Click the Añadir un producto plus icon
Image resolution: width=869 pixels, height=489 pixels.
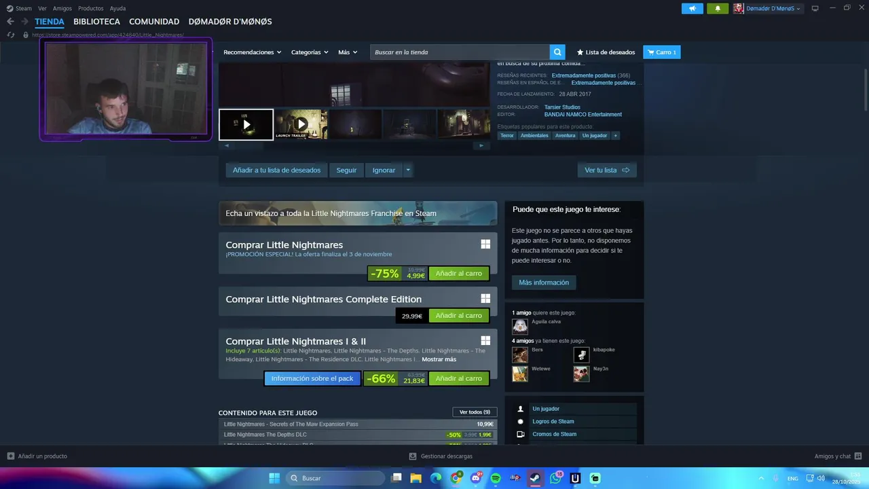(x=11, y=456)
